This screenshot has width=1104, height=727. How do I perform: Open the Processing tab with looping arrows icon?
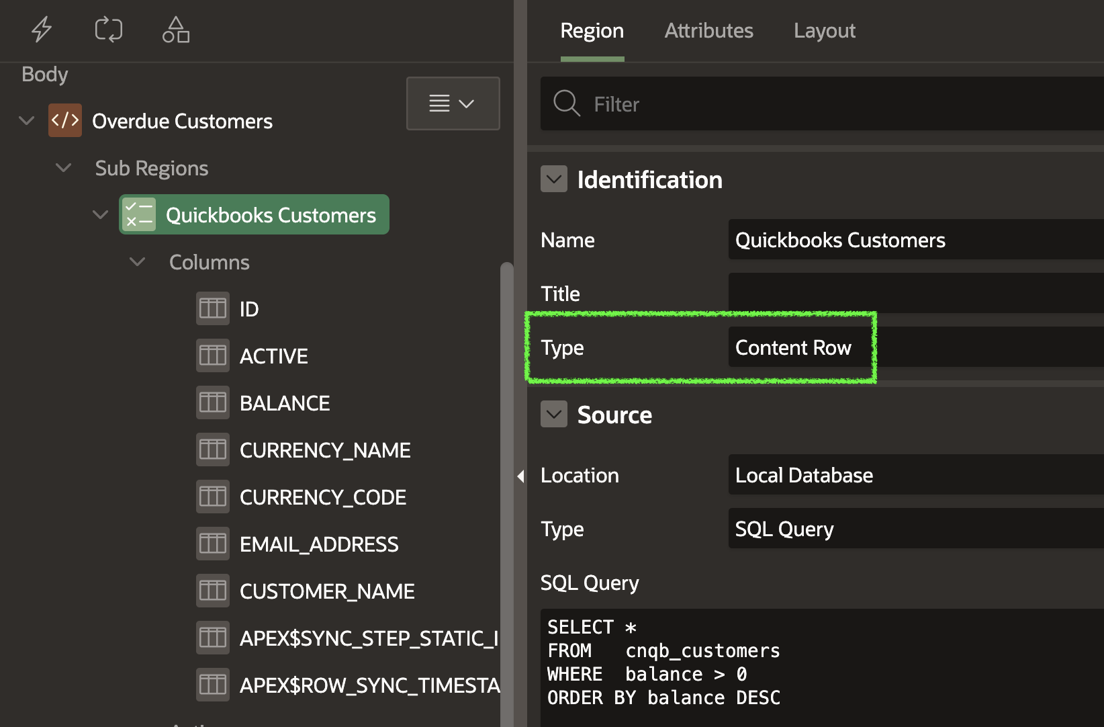(108, 30)
